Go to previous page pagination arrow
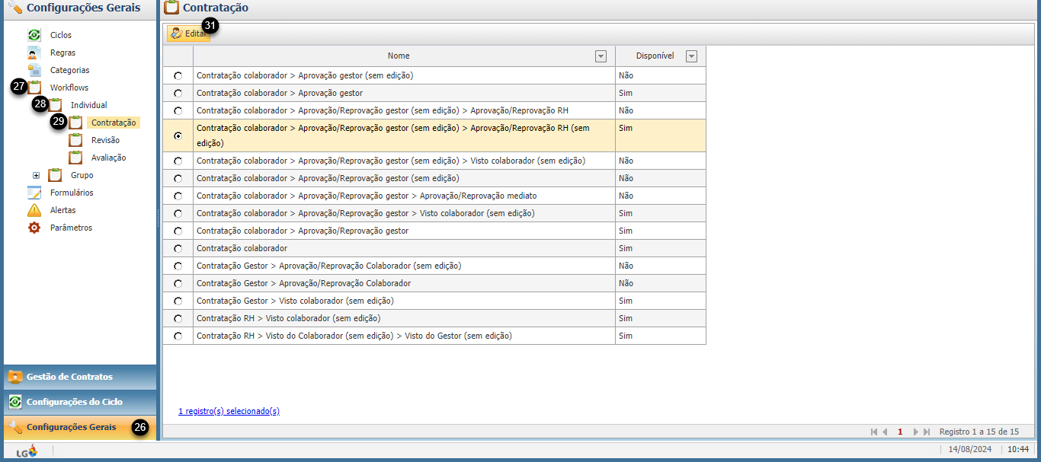Screen dimensions: 1041x462 click(x=885, y=432)
